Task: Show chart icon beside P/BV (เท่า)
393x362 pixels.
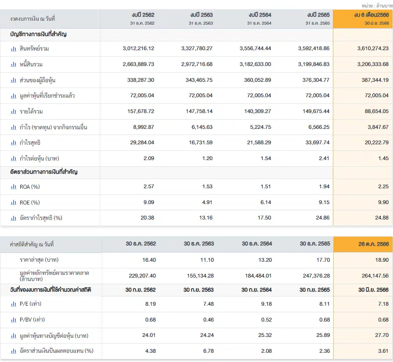Action: click(14, 320)
